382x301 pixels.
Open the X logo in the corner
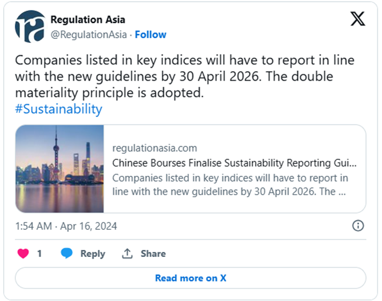tap(357, 19)
